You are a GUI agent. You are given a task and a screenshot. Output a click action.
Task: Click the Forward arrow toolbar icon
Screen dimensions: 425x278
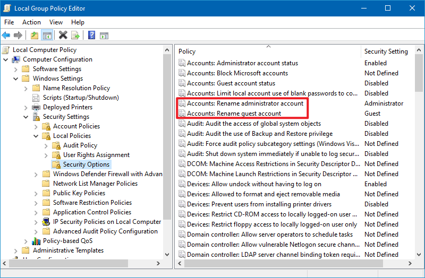click(x=18, y=36)
